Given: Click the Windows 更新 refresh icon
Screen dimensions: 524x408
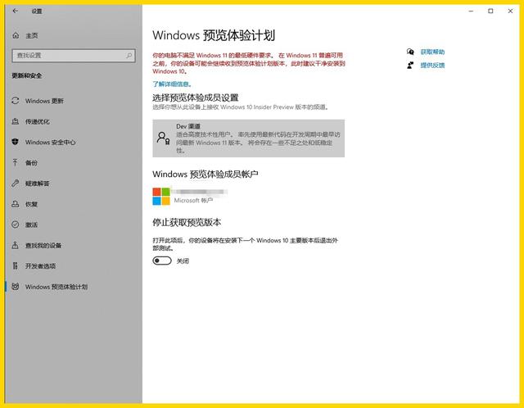Looking at the screenshot, I should [16, 100].
